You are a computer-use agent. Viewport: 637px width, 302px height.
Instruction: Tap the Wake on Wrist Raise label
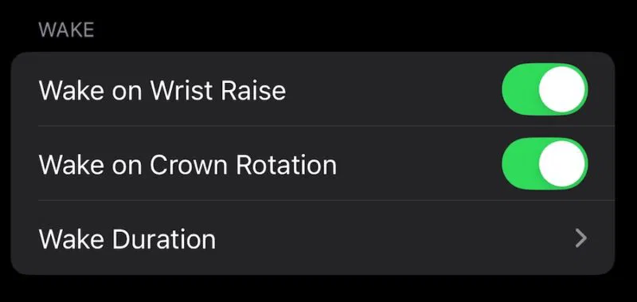(x=162, y=90)
